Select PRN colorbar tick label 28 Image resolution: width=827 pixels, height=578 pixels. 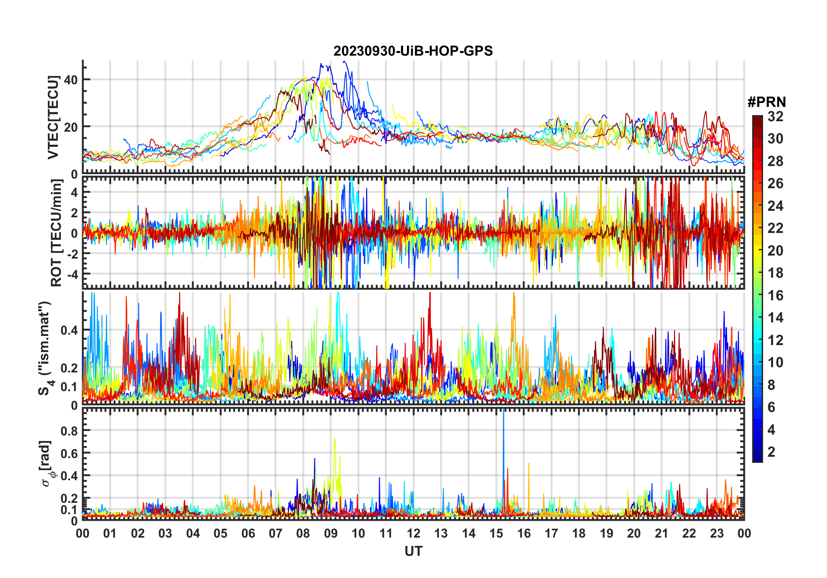775,161
